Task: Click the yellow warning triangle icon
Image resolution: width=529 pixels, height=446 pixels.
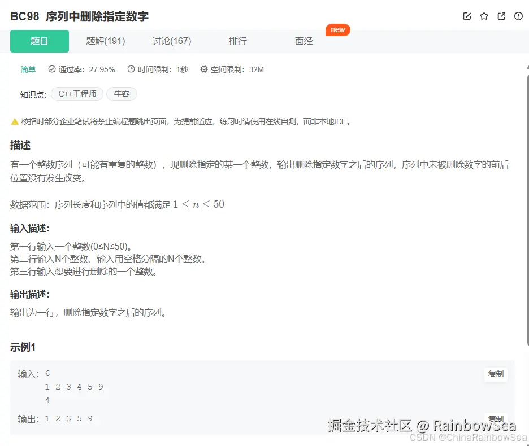Action: point(15,121)
